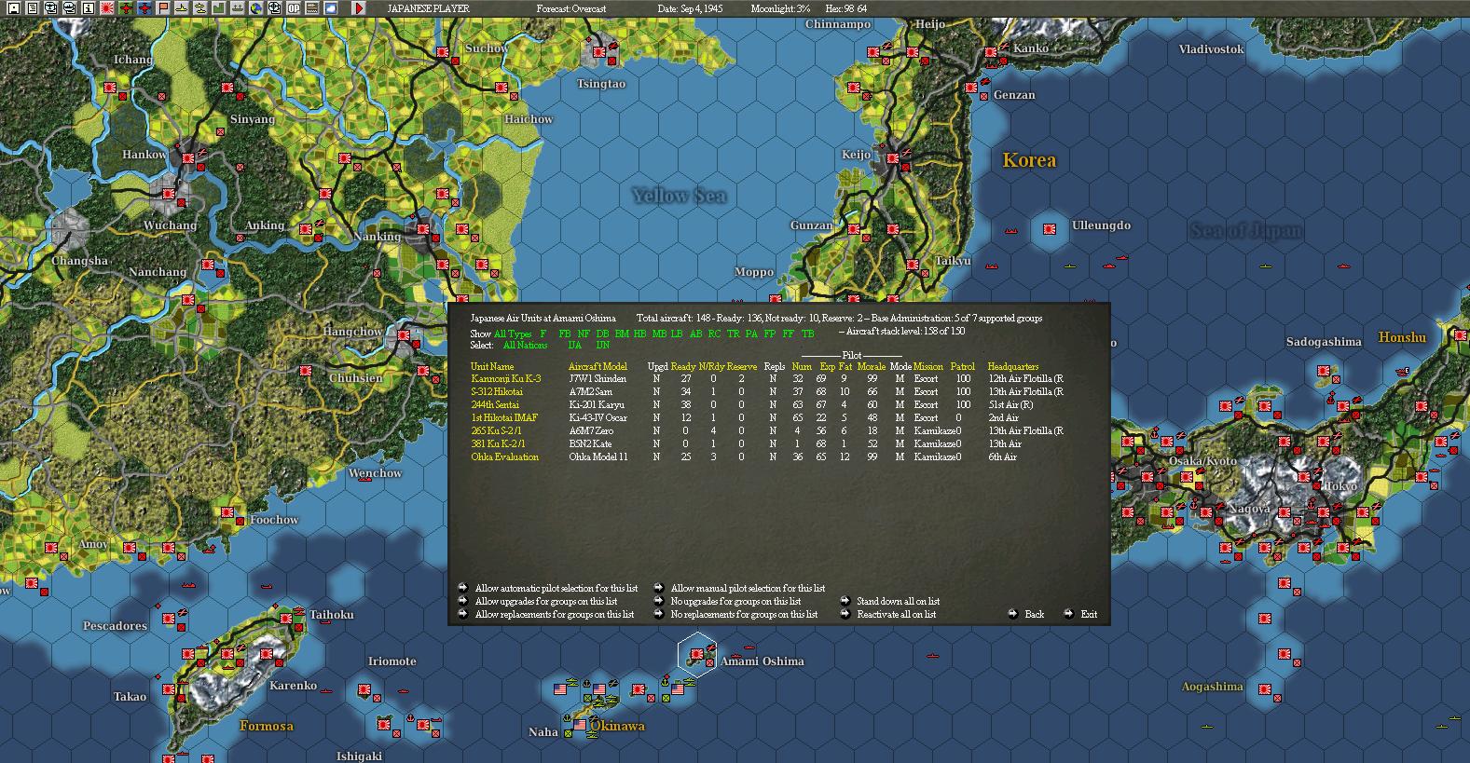Screen dimensions: 1470x763
Task: Click 'No replacements for groups on this list'
Action: (x=745, y=614)
